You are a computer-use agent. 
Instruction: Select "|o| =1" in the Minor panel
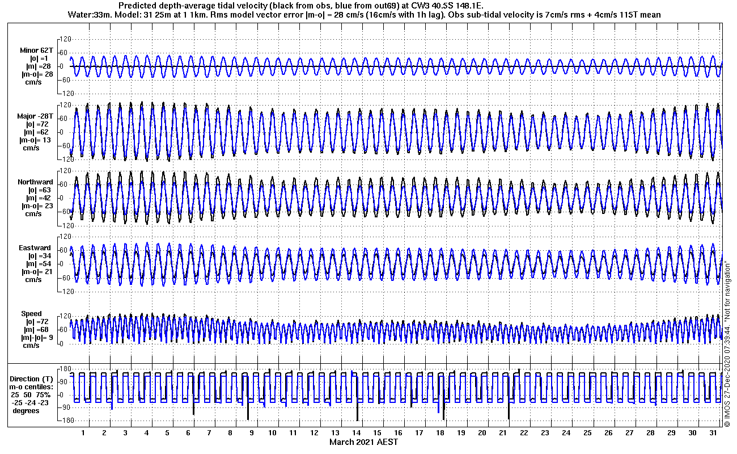(x=39, y=58)
